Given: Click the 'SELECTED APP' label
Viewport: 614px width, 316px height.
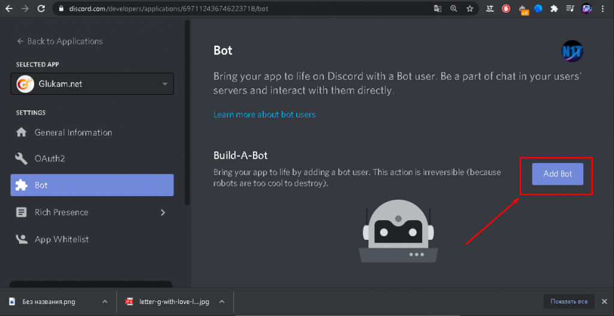Looking at the screenshot, I should point(38,64).
